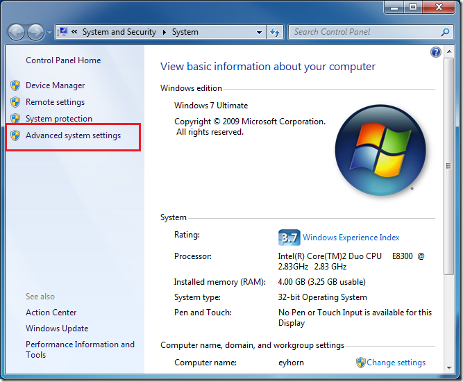This screenshot has width=463, height=382.
Task: Open Performance Information and Tools
Action: 80,349
